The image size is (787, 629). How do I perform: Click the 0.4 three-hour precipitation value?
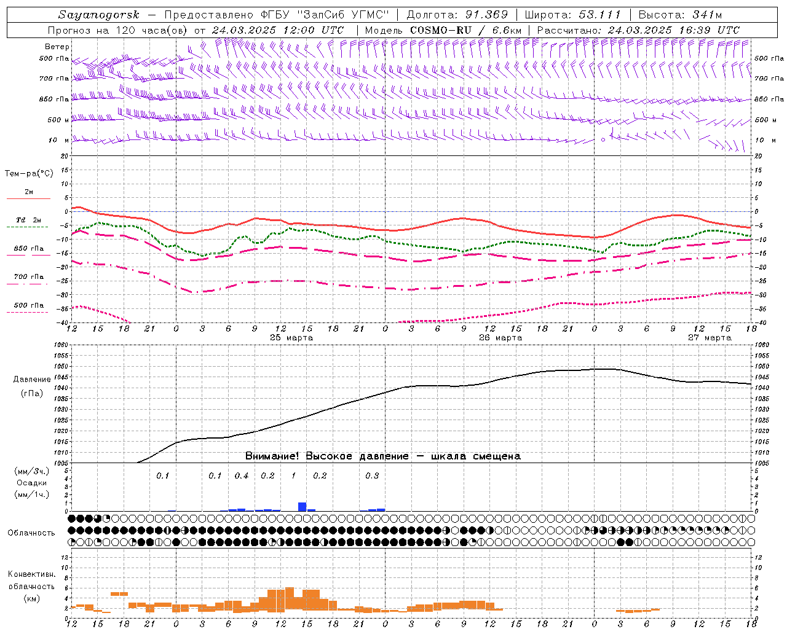point(242,476)
